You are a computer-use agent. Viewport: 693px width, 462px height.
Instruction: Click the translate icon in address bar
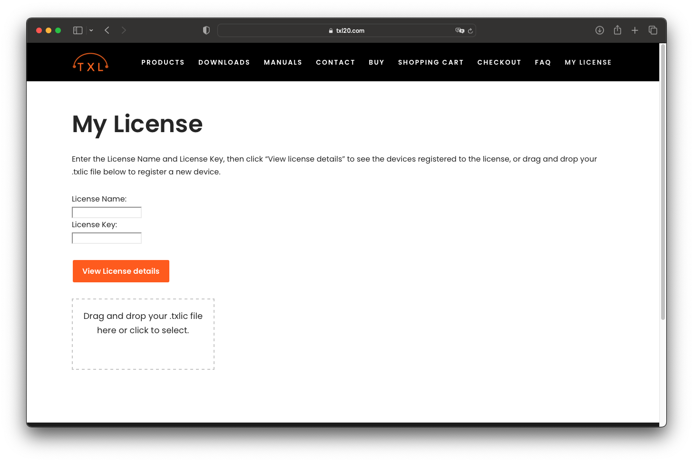pos(459,30)
